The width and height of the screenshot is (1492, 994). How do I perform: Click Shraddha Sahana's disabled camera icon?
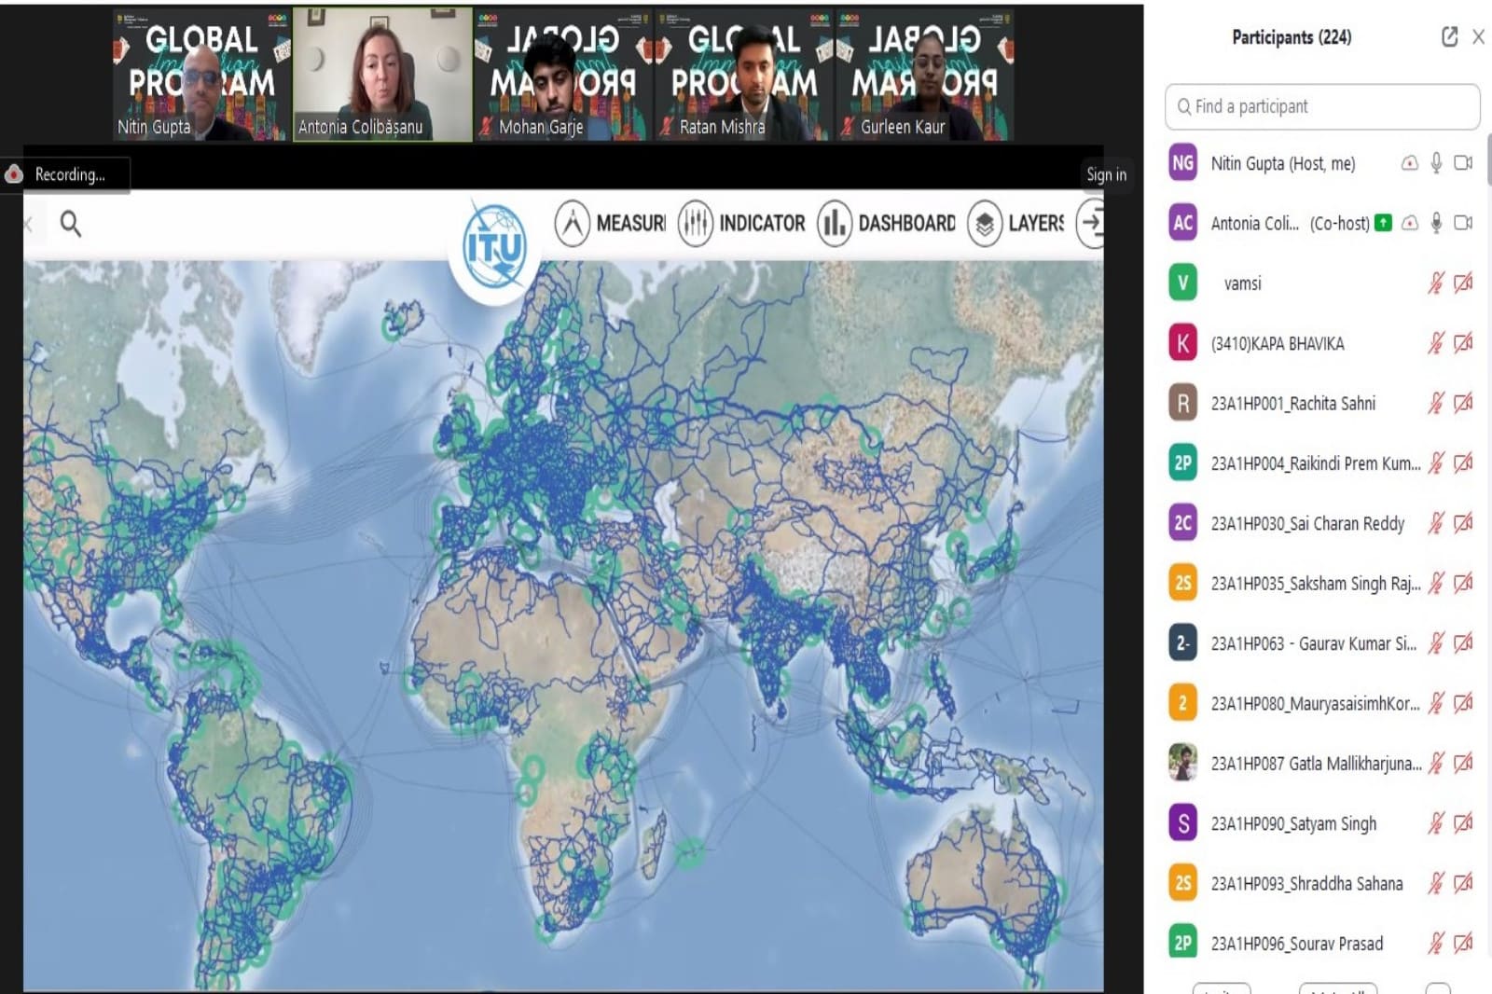(x=1463, y=883)
